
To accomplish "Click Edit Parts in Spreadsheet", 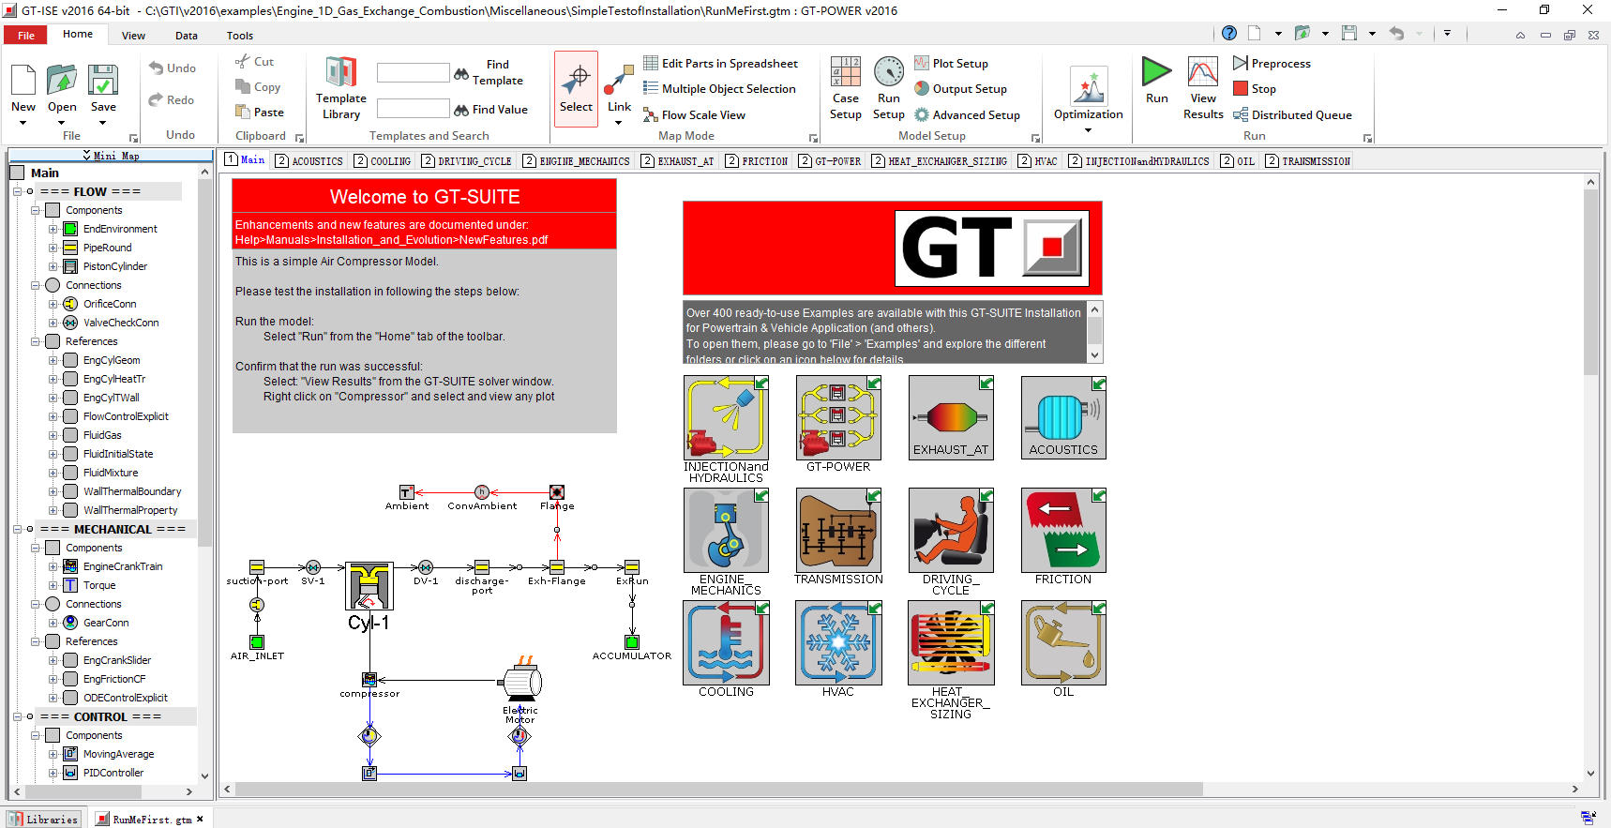I will 720,63.
